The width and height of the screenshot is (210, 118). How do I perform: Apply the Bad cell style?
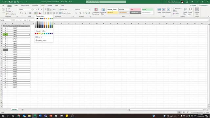[136, 10]
